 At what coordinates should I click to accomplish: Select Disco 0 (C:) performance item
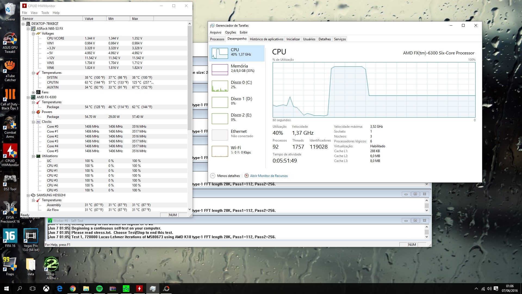[237, 86]
